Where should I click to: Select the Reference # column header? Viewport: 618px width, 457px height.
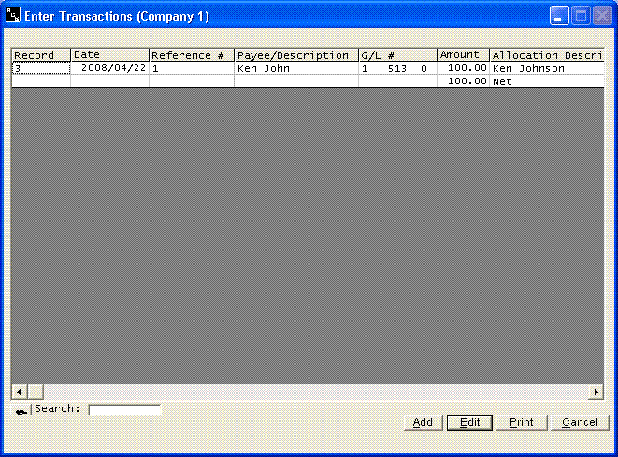(x=191, y=55)
